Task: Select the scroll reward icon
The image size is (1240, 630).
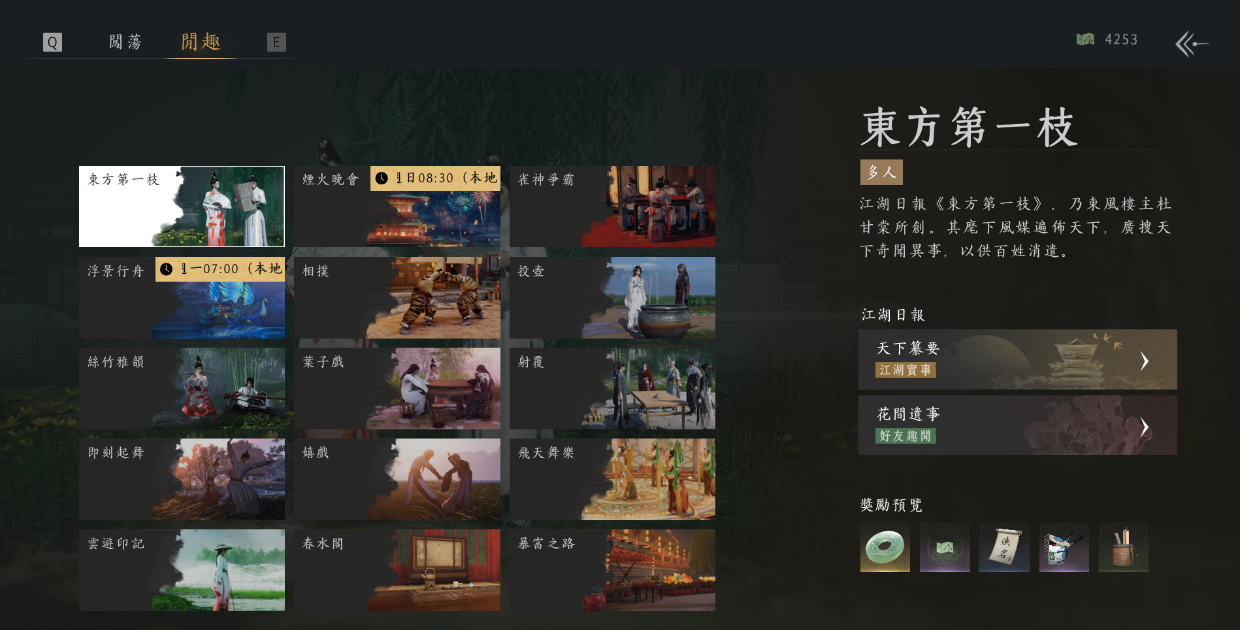Action: tap(1004, 547)
